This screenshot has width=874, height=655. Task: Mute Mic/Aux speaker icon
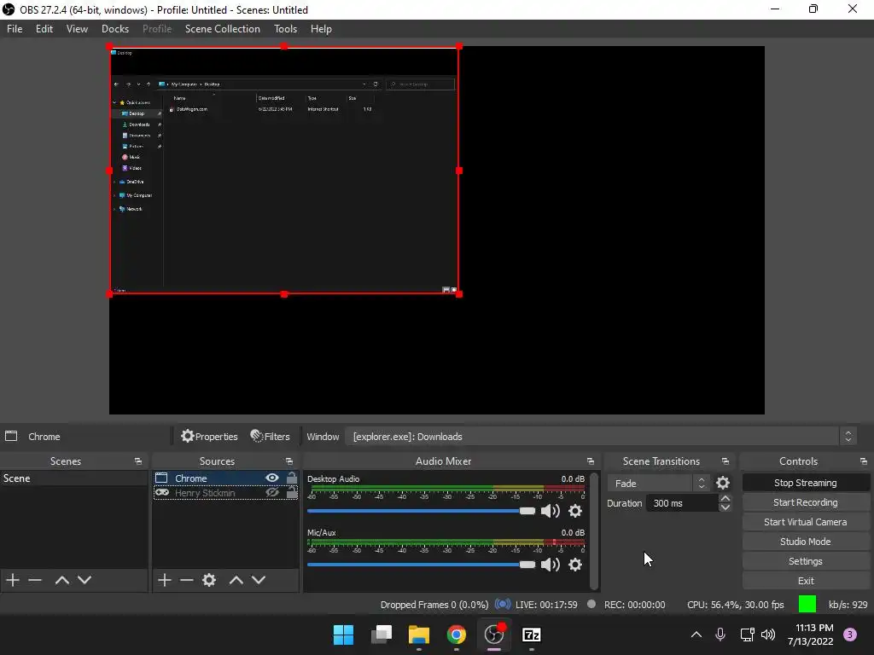coord(551,565)
